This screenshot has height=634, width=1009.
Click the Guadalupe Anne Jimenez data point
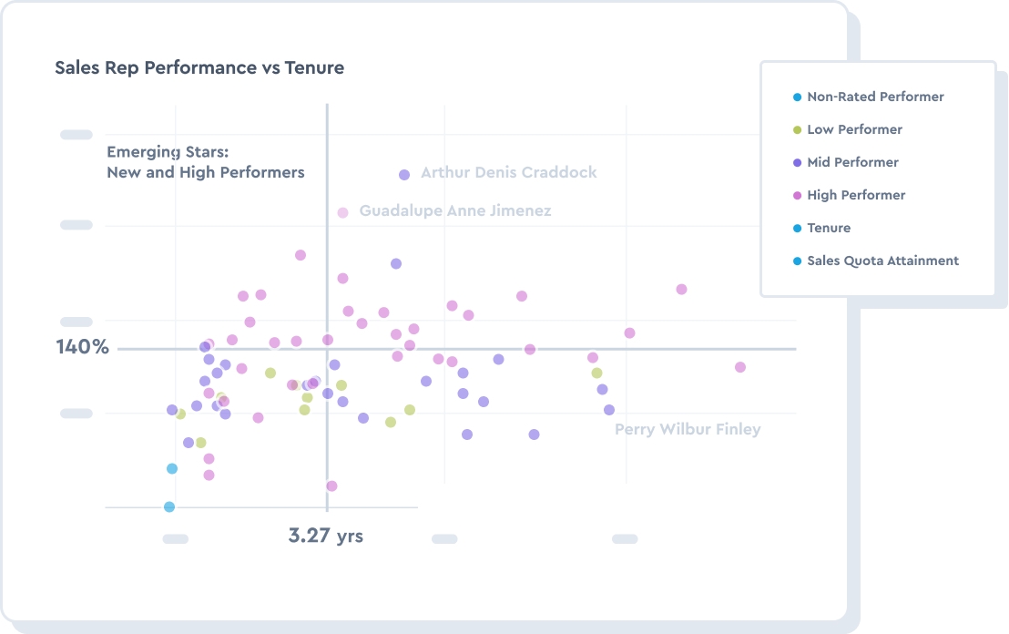342,212
